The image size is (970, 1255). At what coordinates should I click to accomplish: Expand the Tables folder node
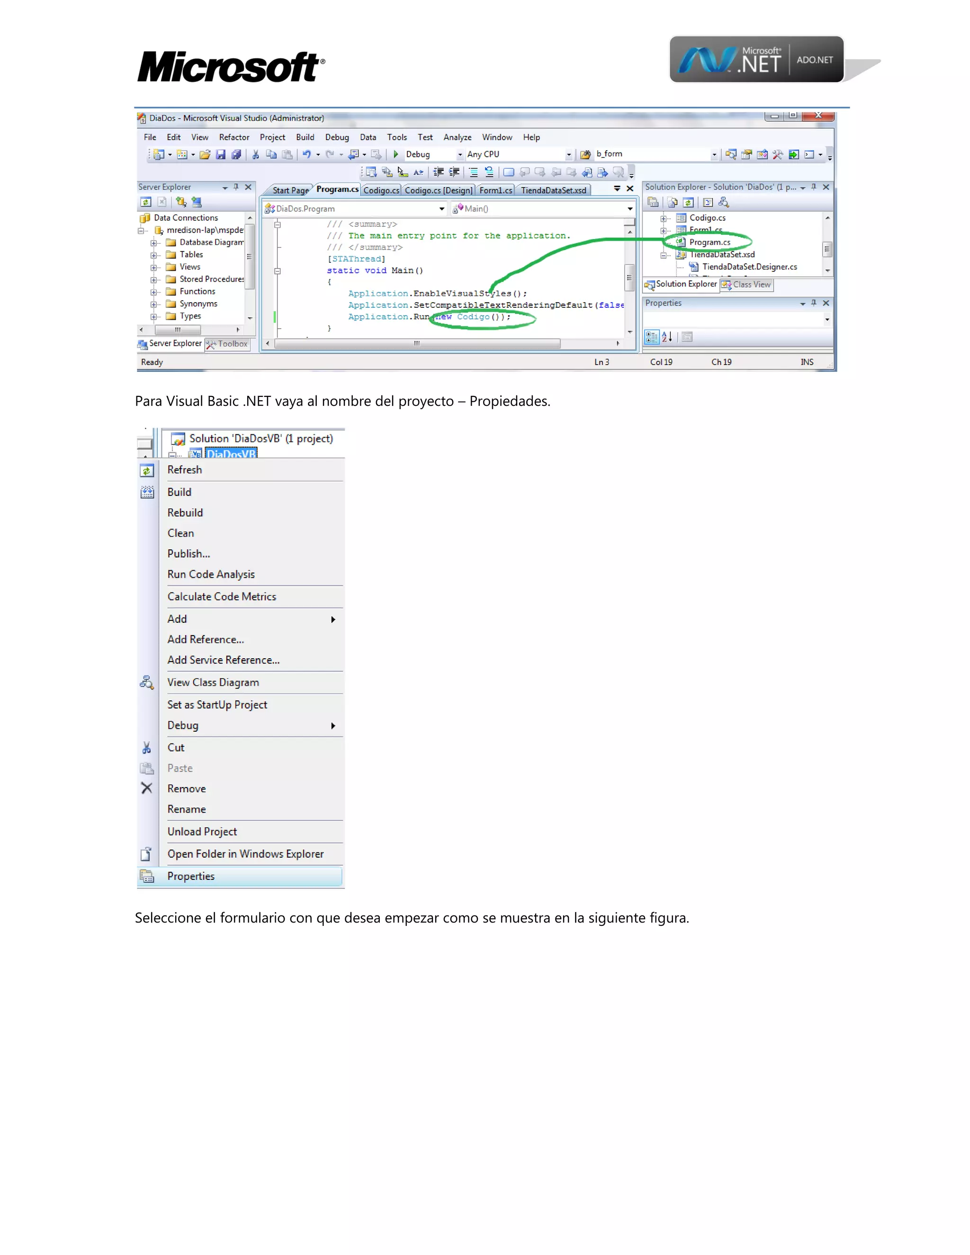tap(154, 255)
